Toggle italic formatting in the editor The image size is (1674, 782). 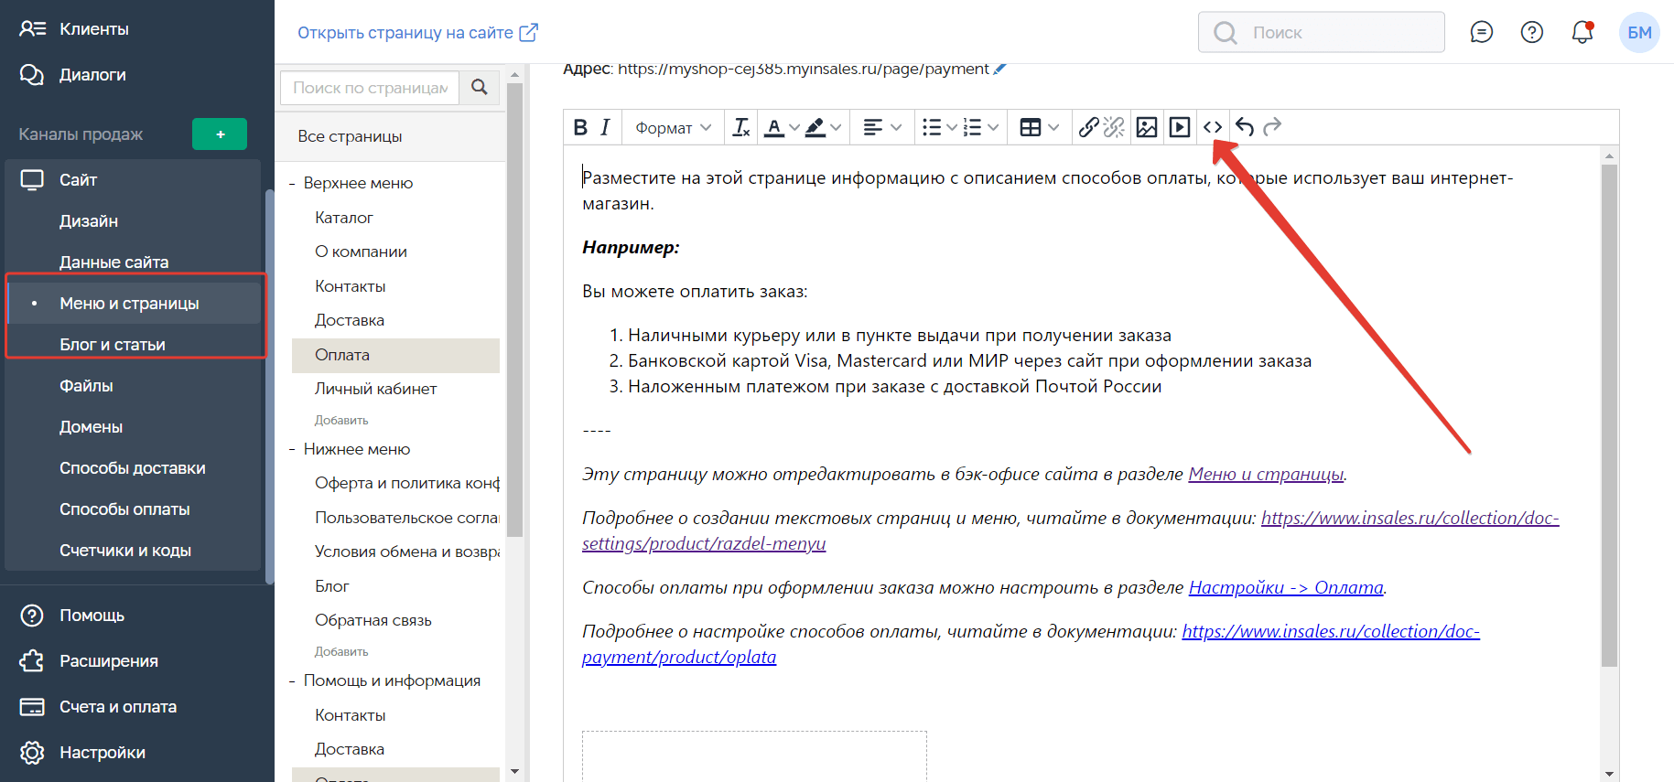(x=605, y=127)
